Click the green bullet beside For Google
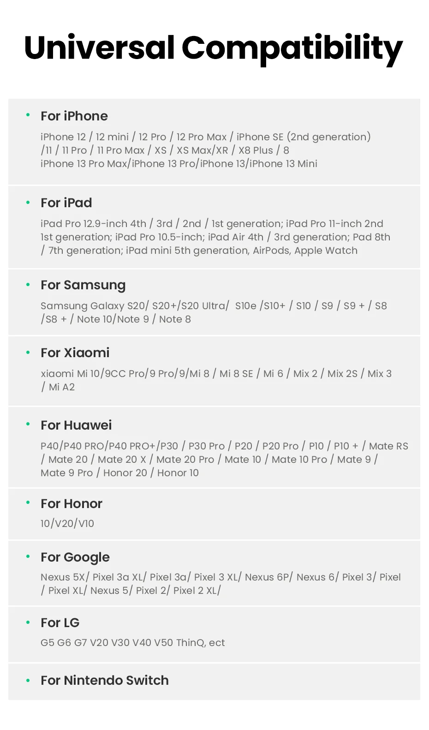The image size is (429, 730). [28, 556]
